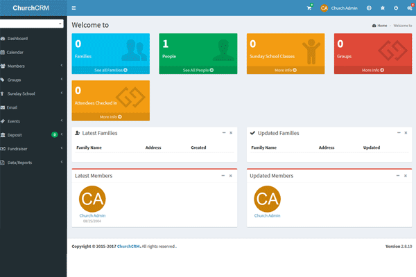The height and width of the screenshot is (277, 416).
Task: Click the power logout icon
Action: pyautogui.click(x=396, y=8)
